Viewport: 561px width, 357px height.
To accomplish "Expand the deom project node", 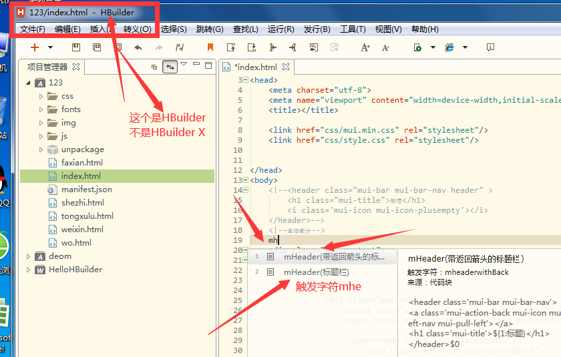I will point(28,256).
